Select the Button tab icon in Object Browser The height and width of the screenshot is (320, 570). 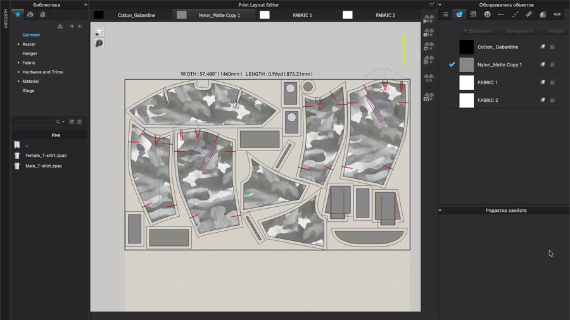click(487, 14)
